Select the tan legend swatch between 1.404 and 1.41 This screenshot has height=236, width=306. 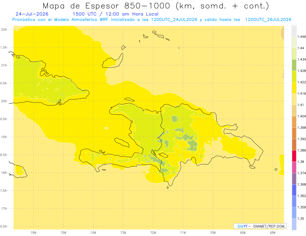pyautogui.click(x=294, y=110)
